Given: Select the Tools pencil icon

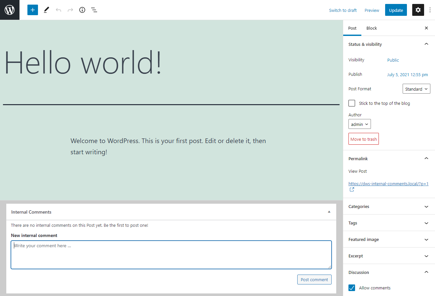Looking at the screenshot, I should 46,10.
